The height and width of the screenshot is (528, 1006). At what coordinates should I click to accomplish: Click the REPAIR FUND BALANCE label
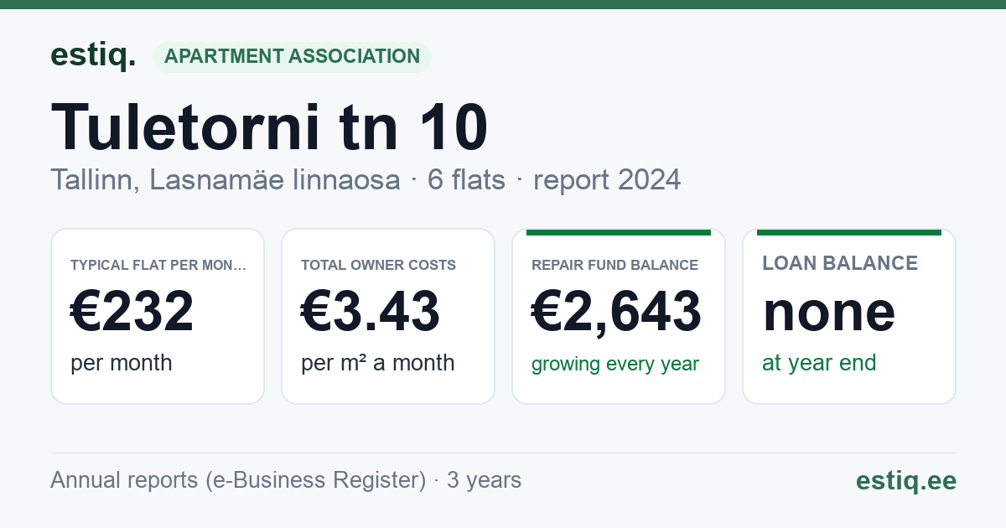(615, 265)
